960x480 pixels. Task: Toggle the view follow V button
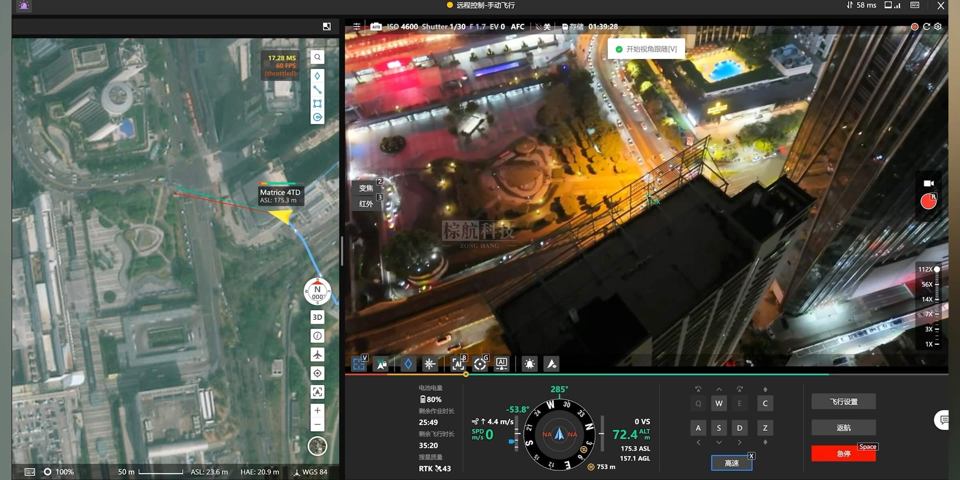pos(359,364)
